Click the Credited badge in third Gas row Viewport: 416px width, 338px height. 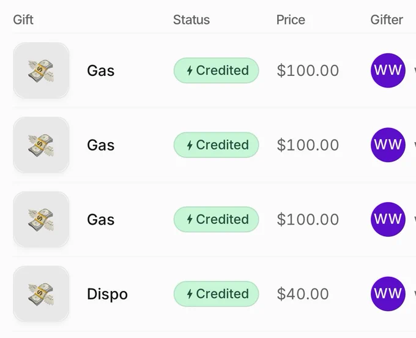point(216,219)
